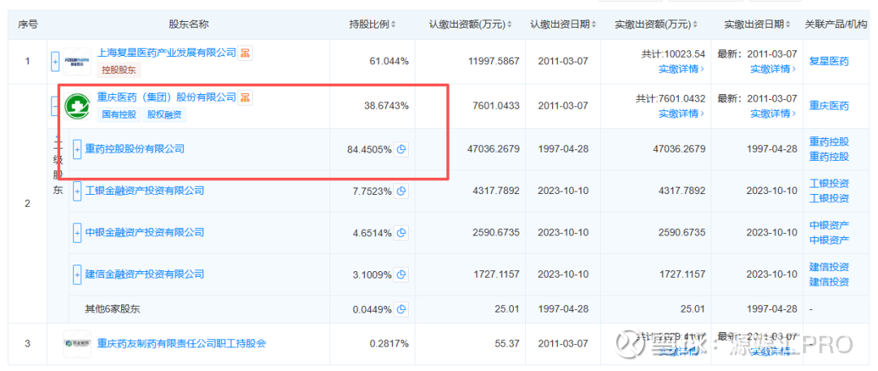This screenshot has height=371, width=878.
Task: Open related product 重庆医药
Action: [x=829, y=106]
